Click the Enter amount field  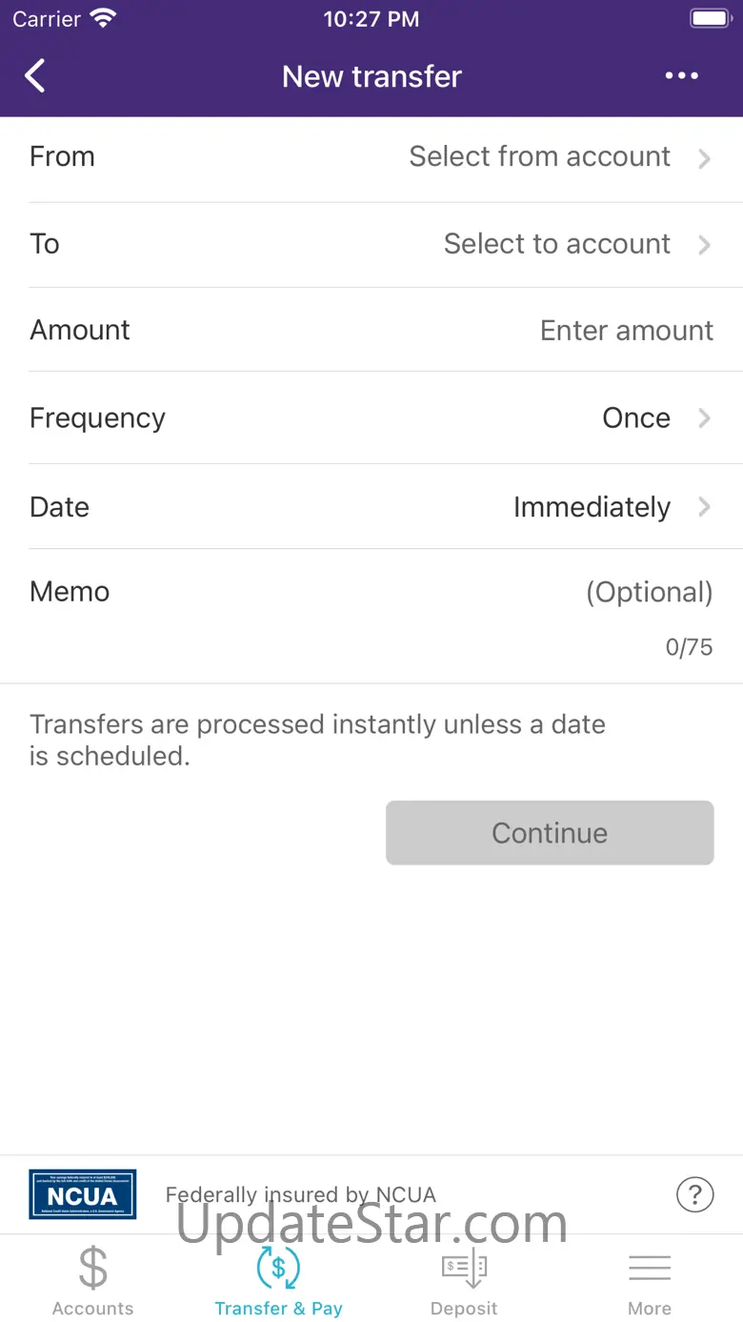point(626,331)
